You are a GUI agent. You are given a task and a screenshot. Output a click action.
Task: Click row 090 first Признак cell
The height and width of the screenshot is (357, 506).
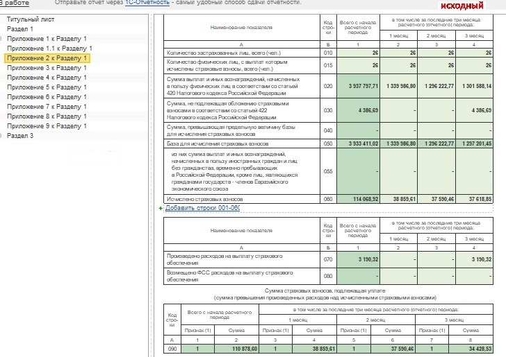click(x=197, y=349)
